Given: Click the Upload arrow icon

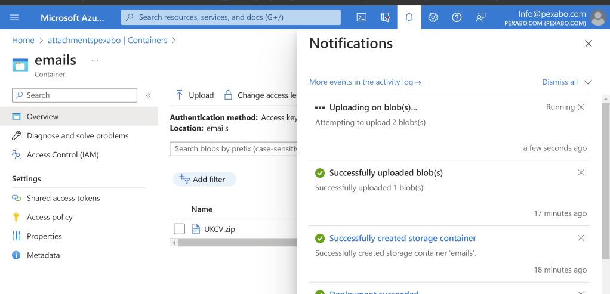Looking at the screenshot, I should click(179, 95).
